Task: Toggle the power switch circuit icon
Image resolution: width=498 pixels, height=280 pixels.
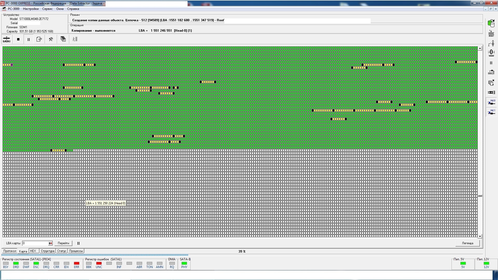Action: pos(491,43)
